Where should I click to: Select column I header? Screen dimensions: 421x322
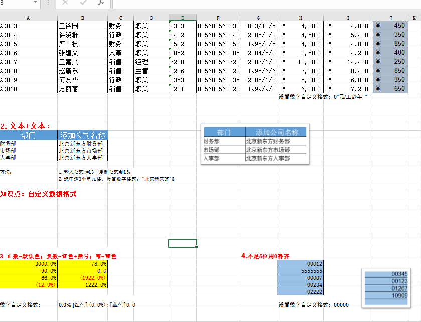click(x=348, y=18)
